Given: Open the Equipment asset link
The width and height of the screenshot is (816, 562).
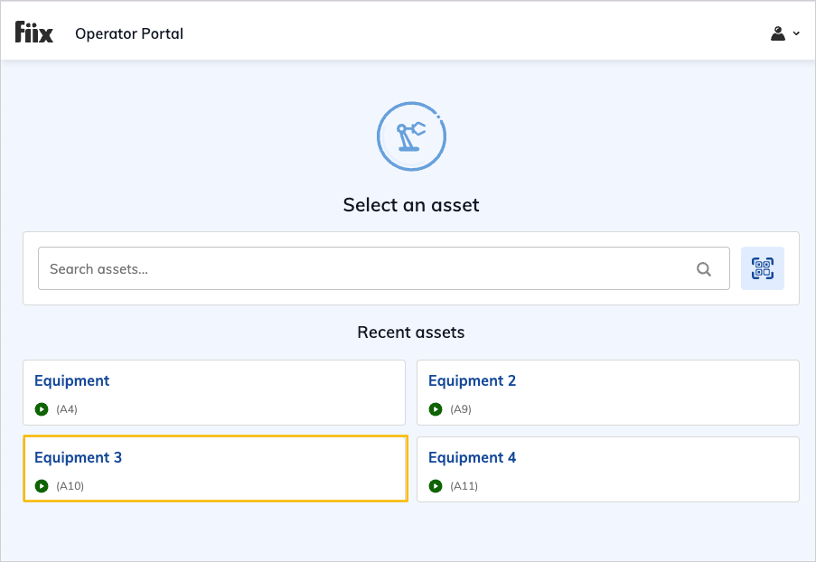Looking at the screenshot, I should 71,380.
